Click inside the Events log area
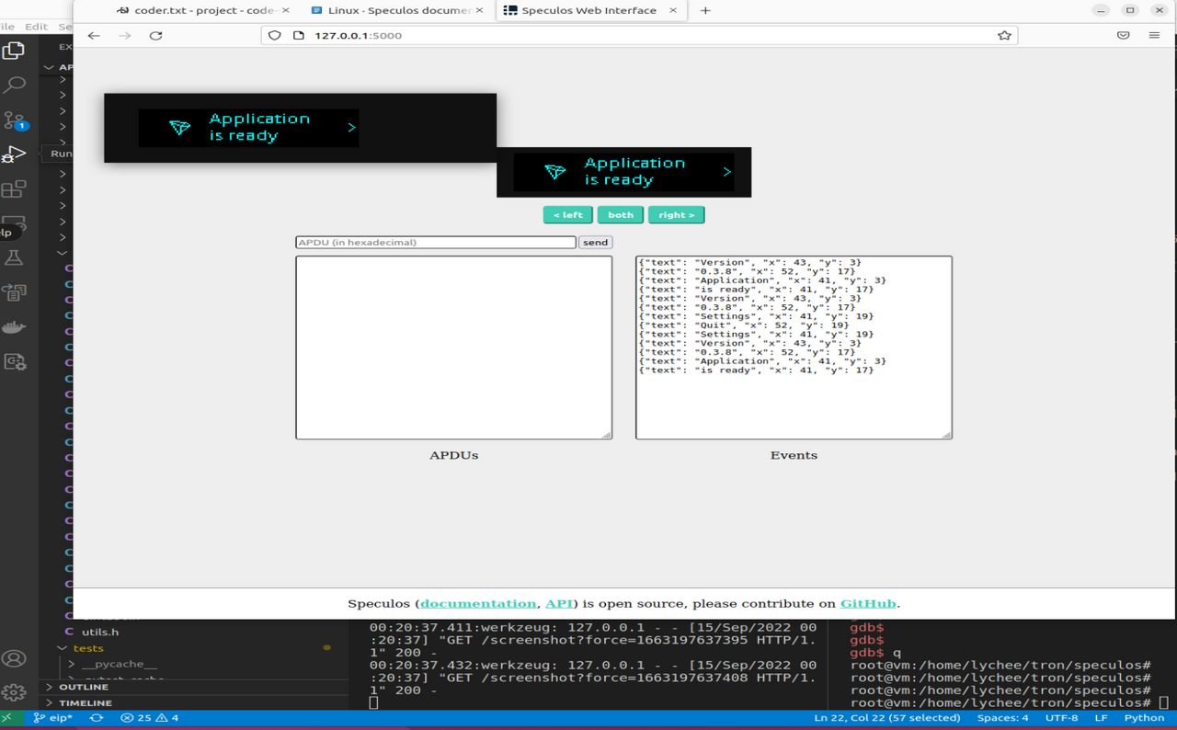 [794, 348]
